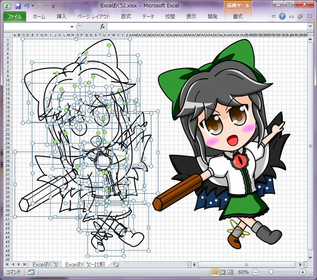Select column A header
The height and width of the screenshot is (280, 317).
pos(14,35)
